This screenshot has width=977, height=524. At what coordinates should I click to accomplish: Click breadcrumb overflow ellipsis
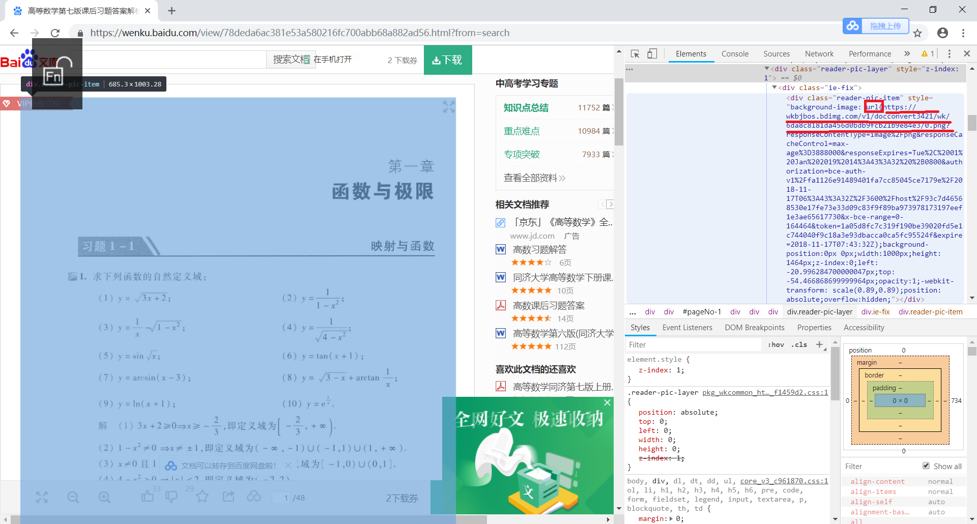pos(633,312)
